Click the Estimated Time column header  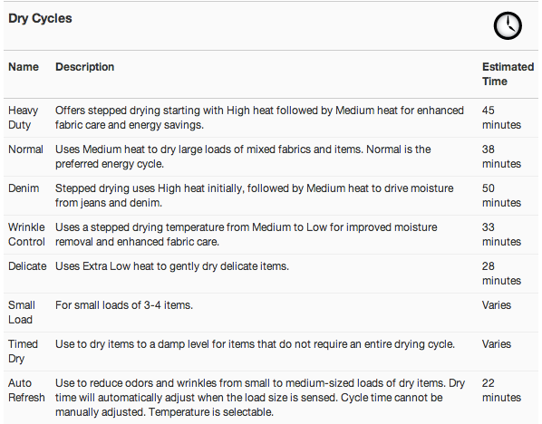coord(508,74)
